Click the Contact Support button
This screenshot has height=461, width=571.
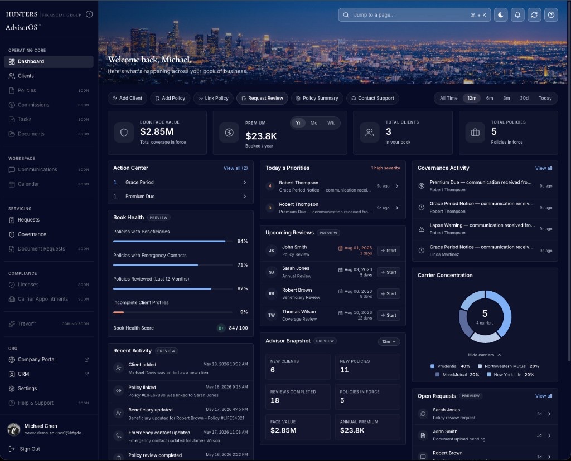[372, 98]
